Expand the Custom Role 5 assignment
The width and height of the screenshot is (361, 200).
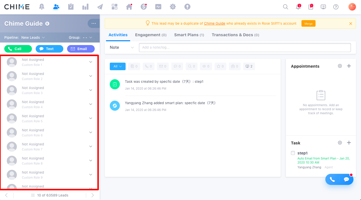tap(91, 118)
